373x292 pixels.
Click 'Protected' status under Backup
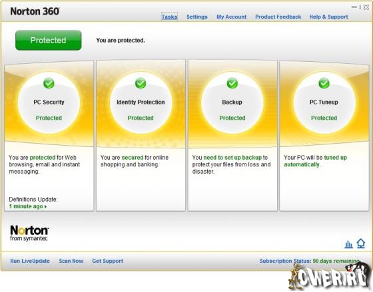click(x=232, y=118)
